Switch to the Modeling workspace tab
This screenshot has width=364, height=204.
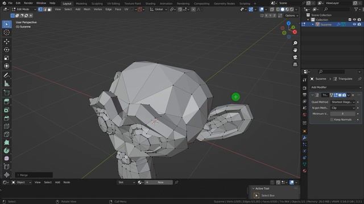(81, 3)
